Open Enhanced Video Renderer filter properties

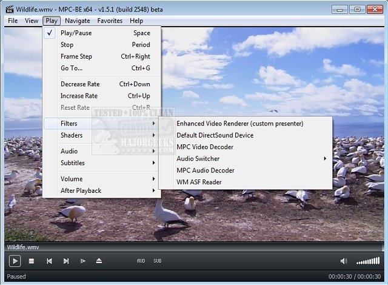point(245,124)
